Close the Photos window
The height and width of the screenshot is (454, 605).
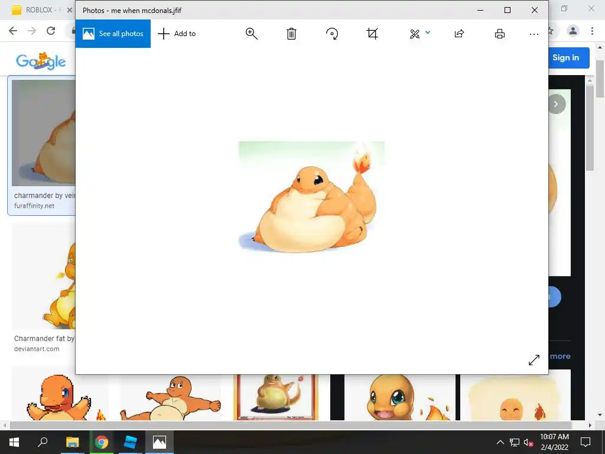(534, 10)
